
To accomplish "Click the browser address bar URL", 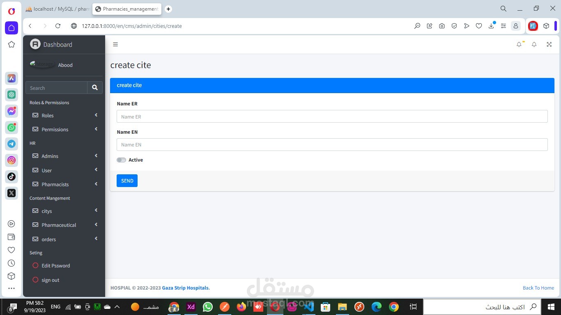I will (132, 26).
